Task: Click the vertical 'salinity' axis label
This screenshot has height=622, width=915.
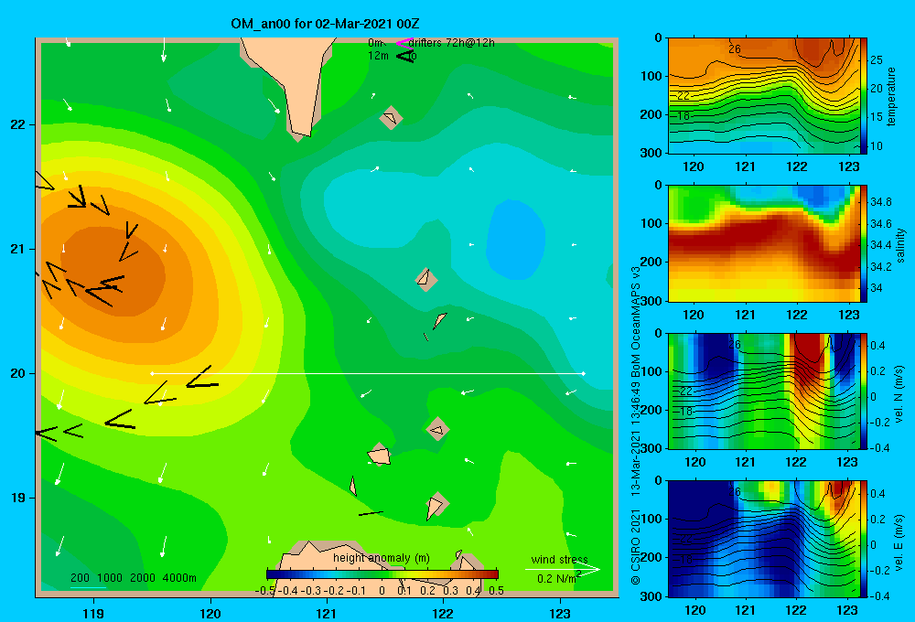Action: [x=900, y=245]
